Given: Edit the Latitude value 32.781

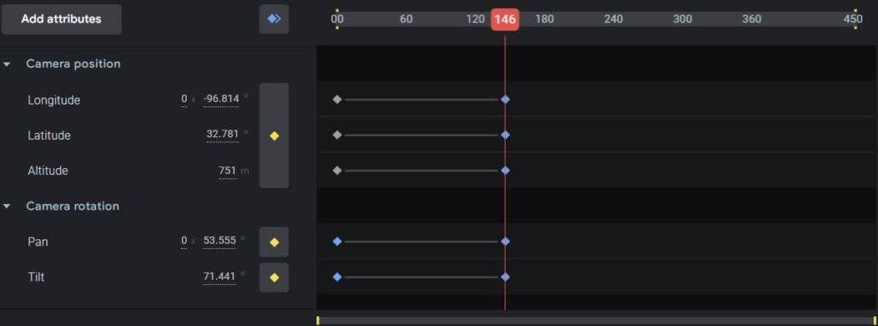Looking at the screenshot, I should (222, 135).
